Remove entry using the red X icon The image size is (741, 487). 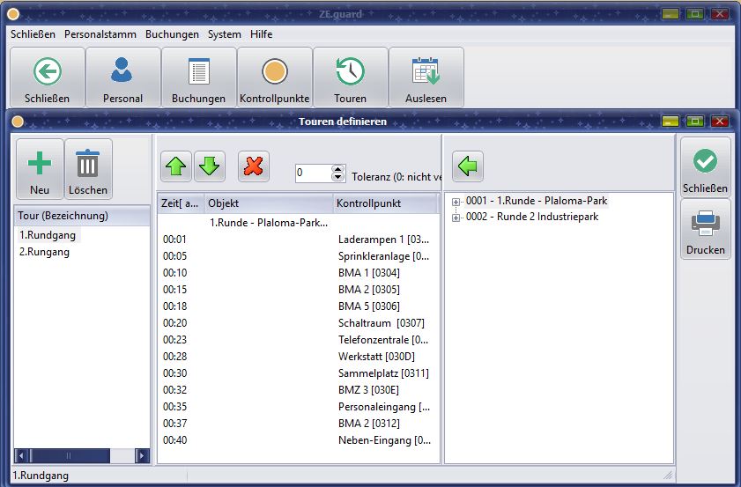254,166
